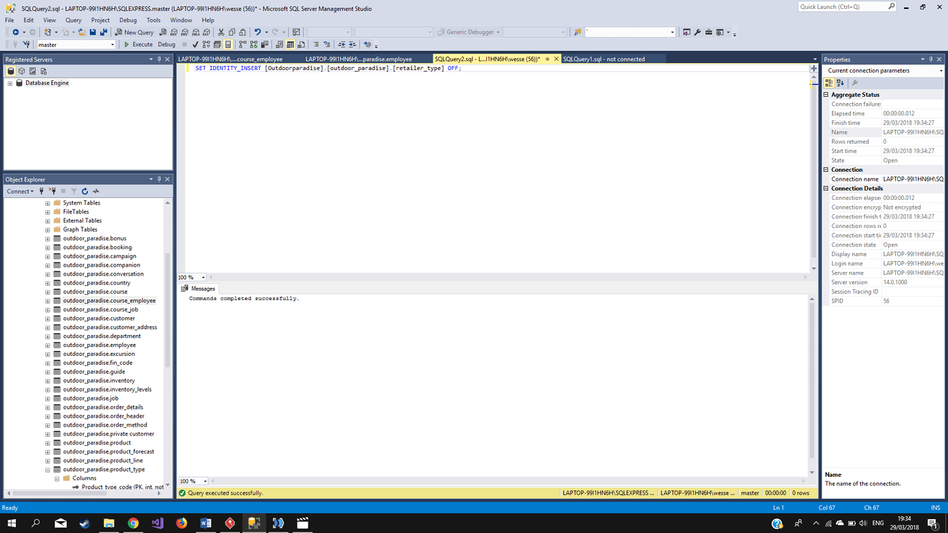Click the Execute query button
The width and height of the screenshot is (948, 533).
(138, 45)
